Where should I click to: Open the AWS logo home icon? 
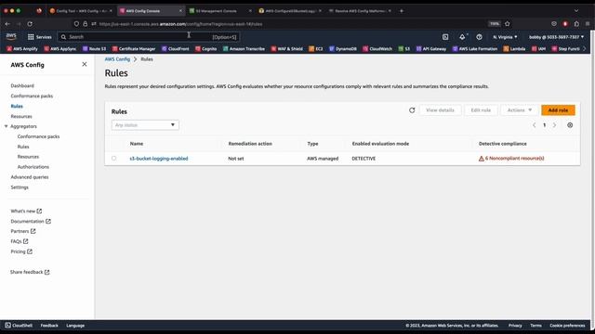(11, 36)
